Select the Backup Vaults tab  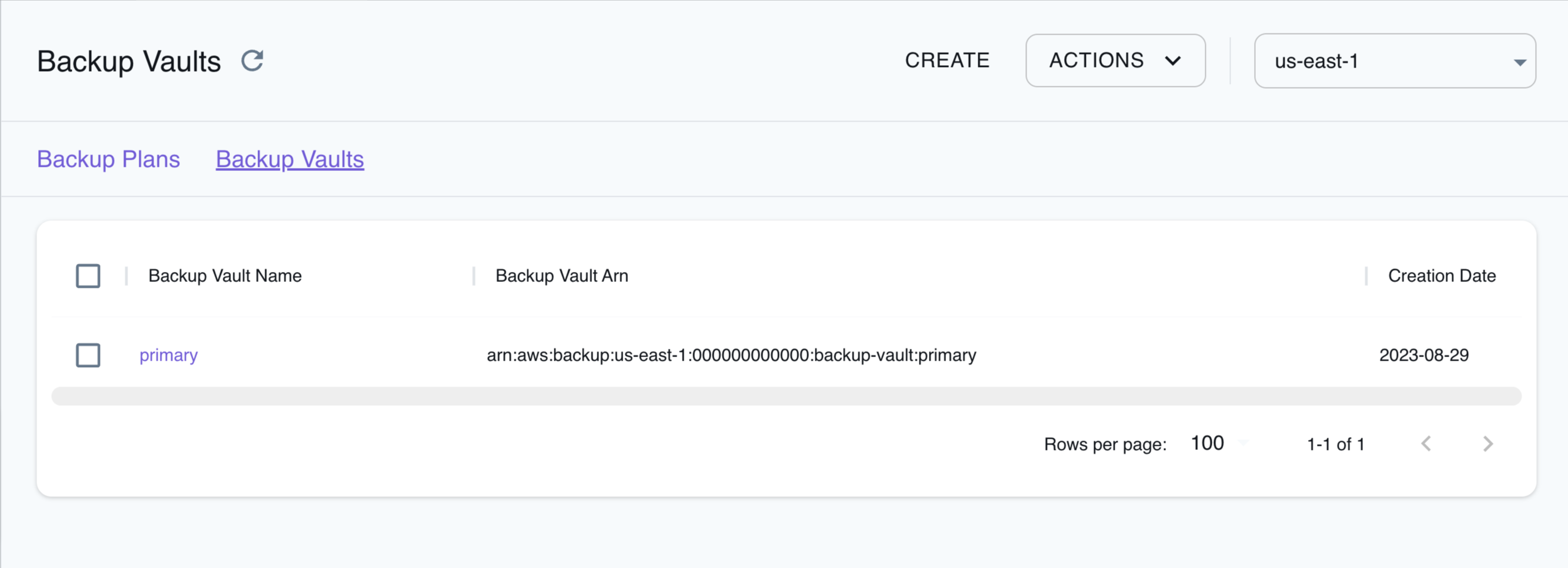(x=289, y=159)
